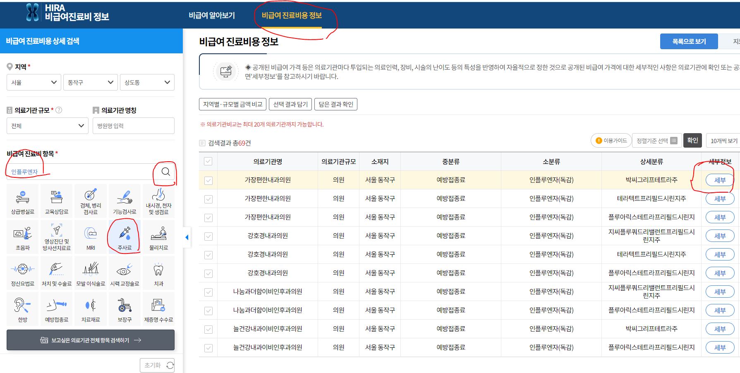Select the 내시경, 천자 및 생검료 icon

point(158,201)
